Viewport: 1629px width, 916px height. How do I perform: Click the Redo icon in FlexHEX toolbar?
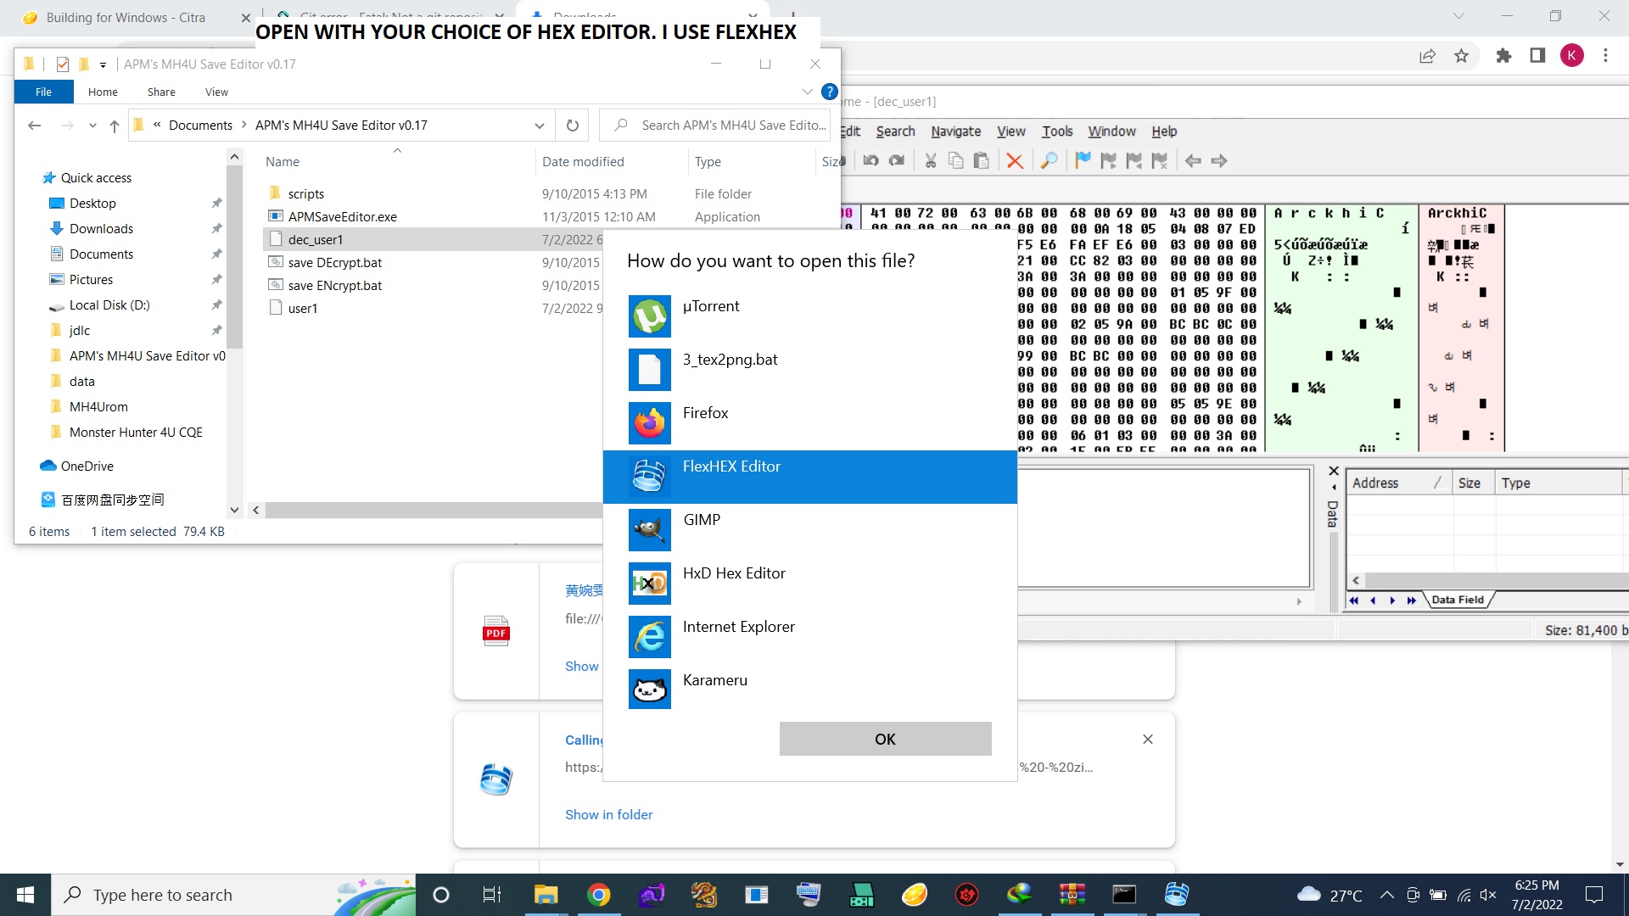pyautogui.click(x=897, y=160)
